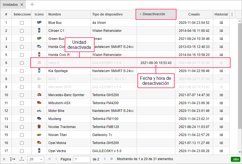The height and width of the screenshot is (164, 242).
Task: Click the Icono column header
Action: (x=39, y=14)
